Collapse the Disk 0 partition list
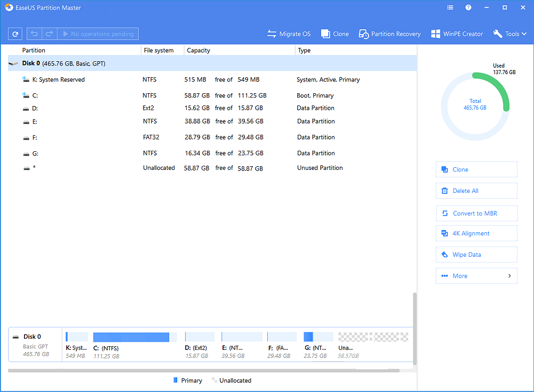The width and height of the screenshot is (534, 392). [x=13, y=62]
